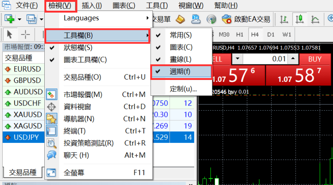Select the 全螢幕 F11 menu entry
Screen dimensions: 333x185
[x=98, y=173]
